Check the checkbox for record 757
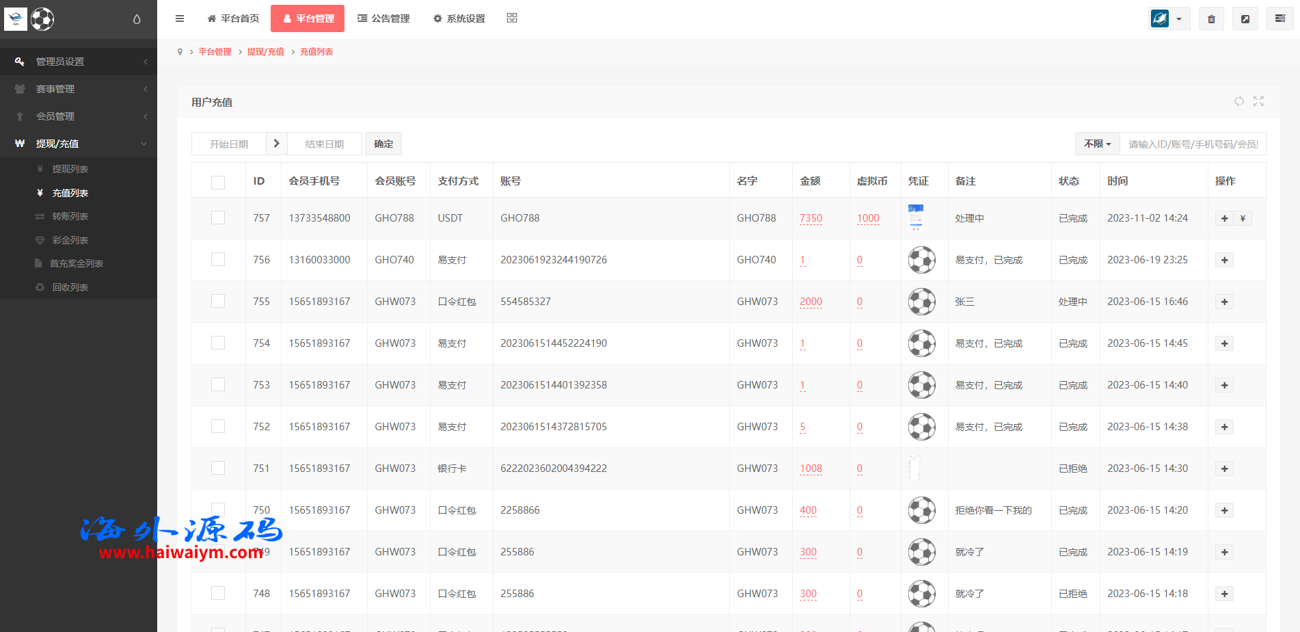 click(218, 218)
